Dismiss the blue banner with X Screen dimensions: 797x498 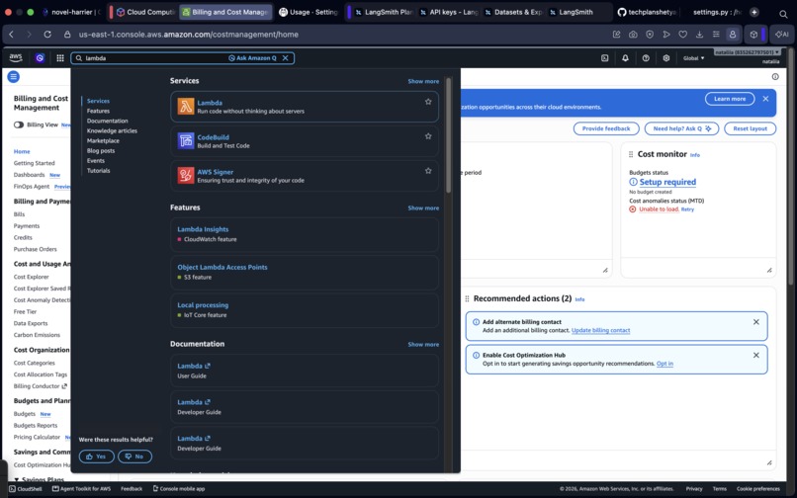(765, 99)
